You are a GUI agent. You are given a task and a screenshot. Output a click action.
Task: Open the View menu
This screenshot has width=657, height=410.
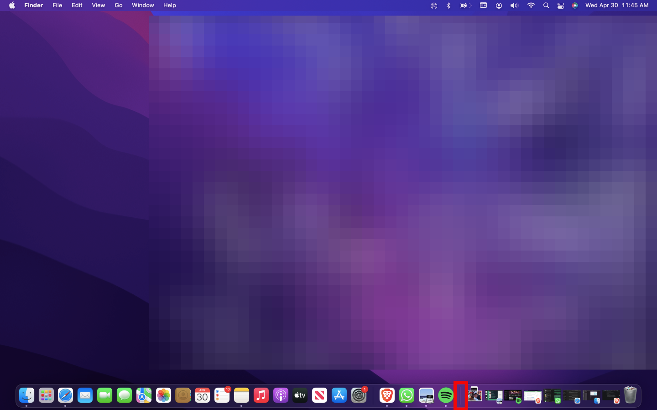98,5
